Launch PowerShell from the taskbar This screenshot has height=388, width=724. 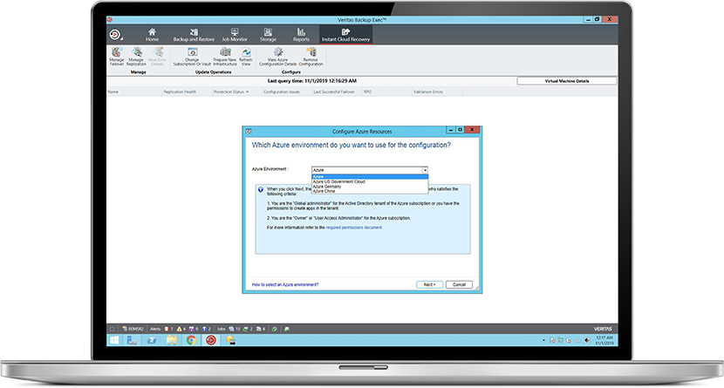pyautogui.click(x=152, y=340)
